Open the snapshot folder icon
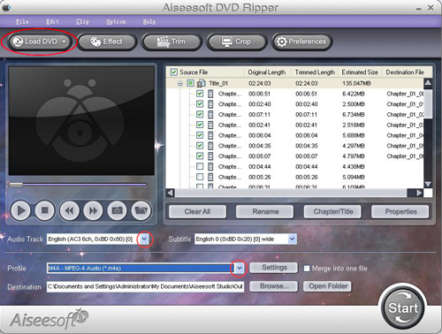This screenshot has width=442, height=334. [141, 210]
